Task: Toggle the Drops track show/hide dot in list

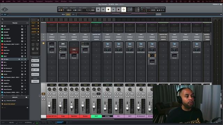Action: [x=25, y=47]
